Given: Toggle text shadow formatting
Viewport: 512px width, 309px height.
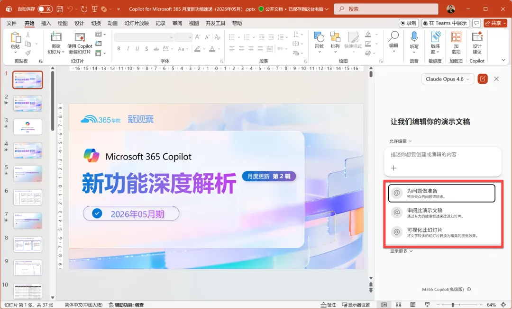Looking at the screenshot, I should coord(146,49).
